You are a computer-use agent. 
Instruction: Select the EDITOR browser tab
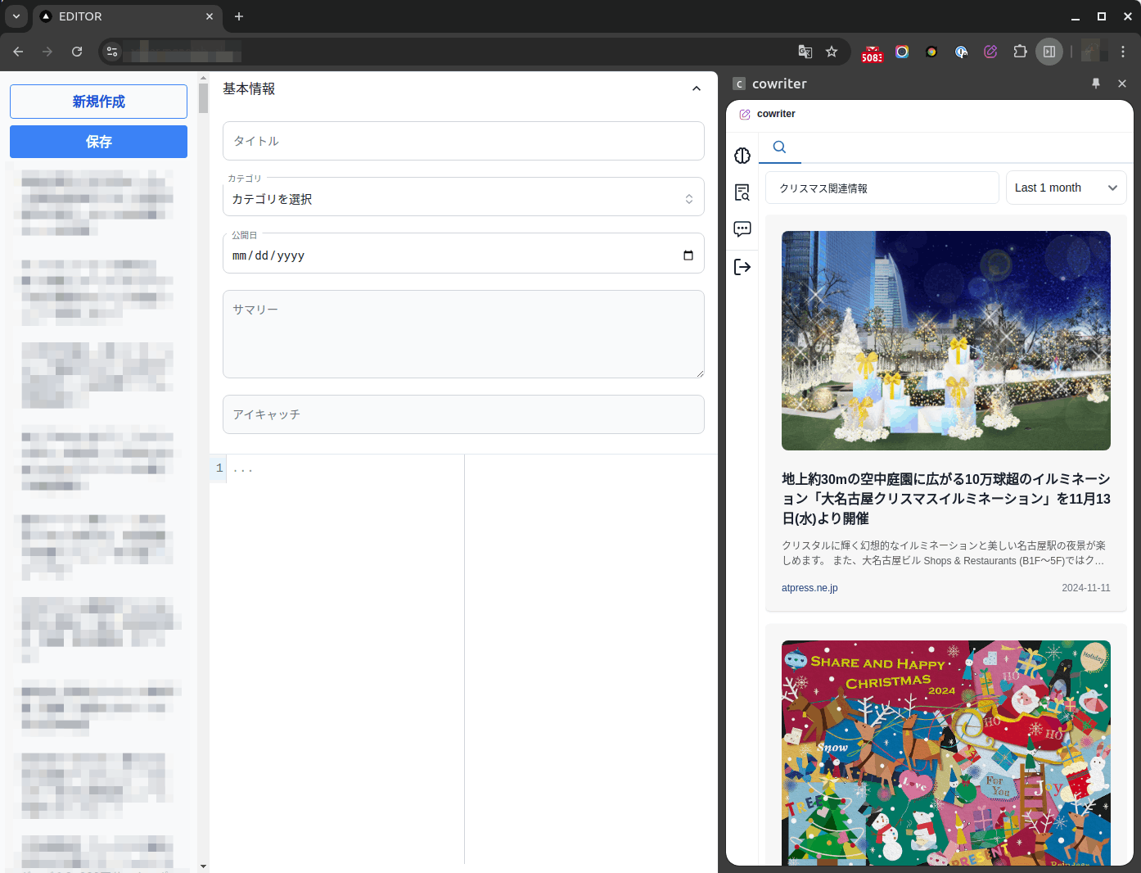(127, 16)
